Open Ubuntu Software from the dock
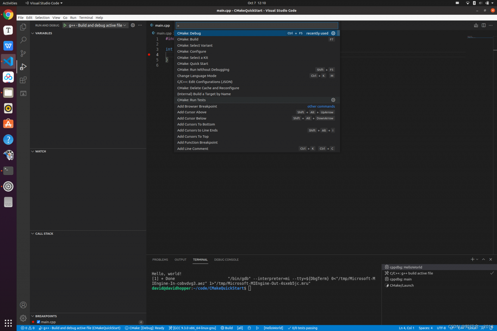 click(x=8, y=124)
